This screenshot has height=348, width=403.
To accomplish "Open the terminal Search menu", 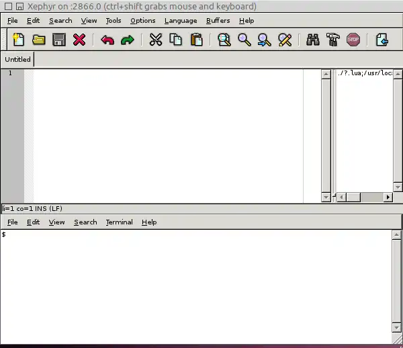I will click(85, 222).
